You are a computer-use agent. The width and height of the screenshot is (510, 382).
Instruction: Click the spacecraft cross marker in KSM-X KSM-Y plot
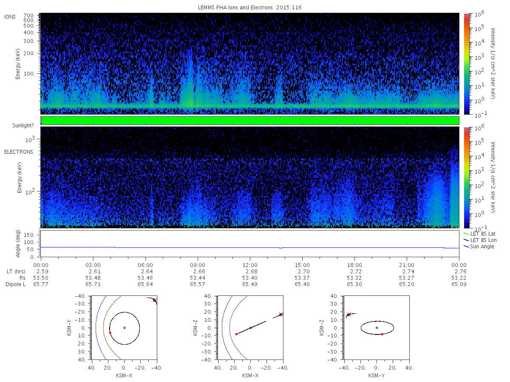point(155,300)
